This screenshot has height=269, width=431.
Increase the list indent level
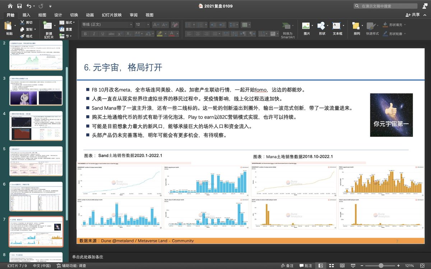222,25
